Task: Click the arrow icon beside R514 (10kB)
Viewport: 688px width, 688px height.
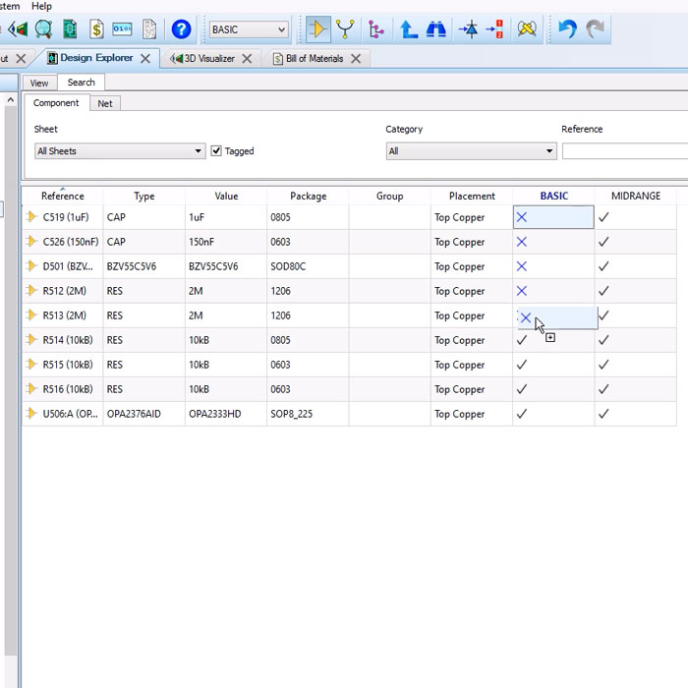Action: pyautogui.click(x=31, y=340)
